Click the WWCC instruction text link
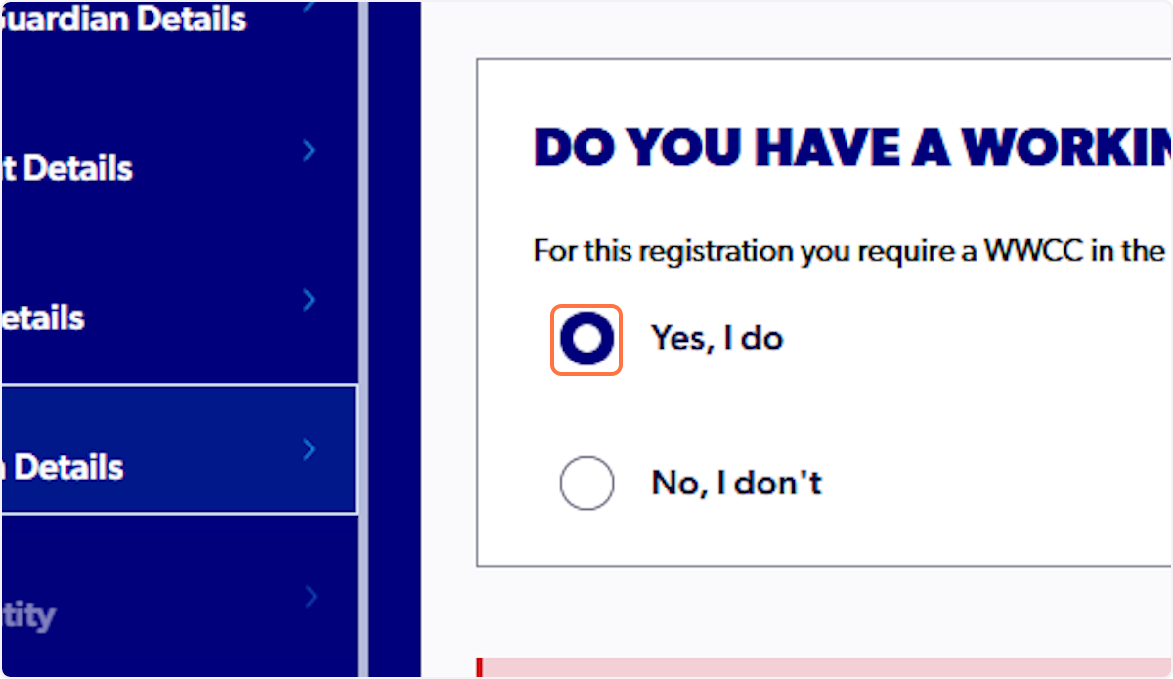The height and width of the screenshot is (679, 1173). click(x=850, y=251)
